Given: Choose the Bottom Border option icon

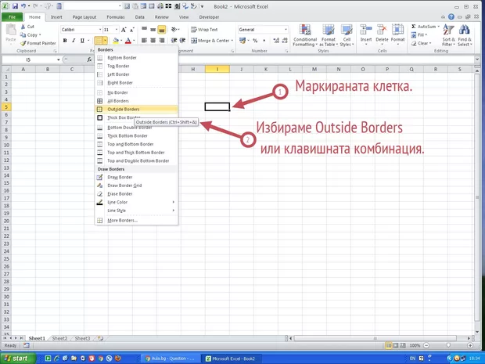Looking at the screenshot, I should [x=99, y=58].
